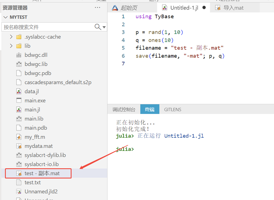The image size is (274, 200).
Task: Click the main.exe application icon
Action: tap(19, 101)
